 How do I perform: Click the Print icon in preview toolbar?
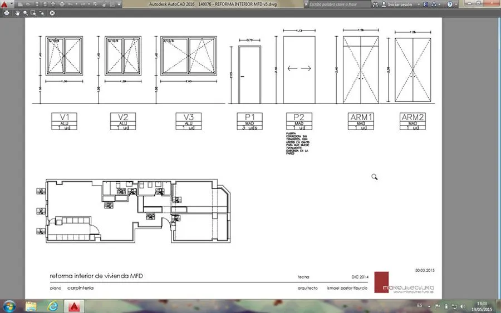[x=6, y=13]
